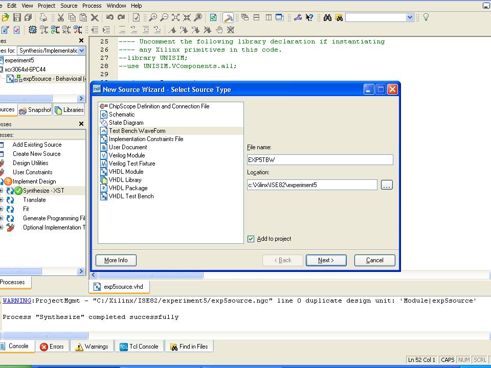The width and height of the screenshot is (491, 368).
Task: Zoom in with magnifier plus icon
Action: pyautogui.click(x=153, y=17)
